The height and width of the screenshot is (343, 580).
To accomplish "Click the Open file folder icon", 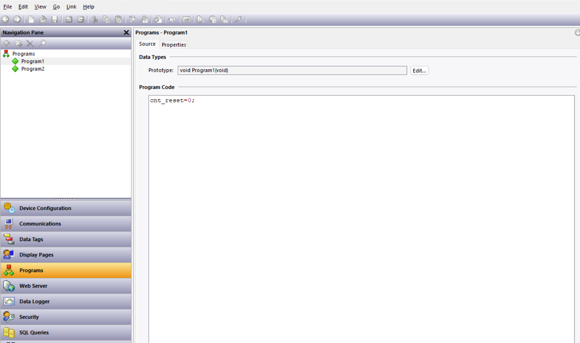I will coord(43,19).
